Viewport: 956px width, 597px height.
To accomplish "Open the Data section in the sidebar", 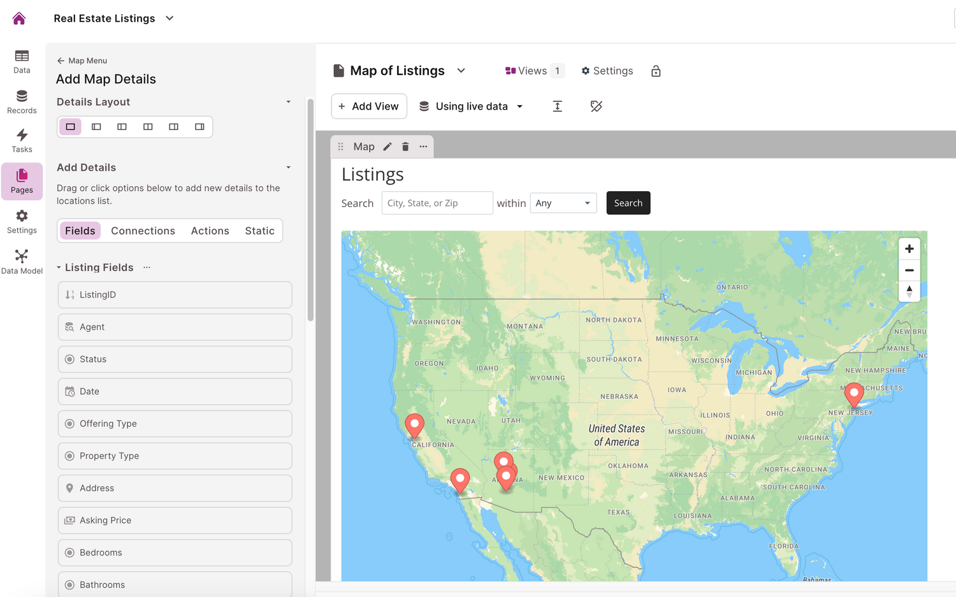I will pos(22,61).
